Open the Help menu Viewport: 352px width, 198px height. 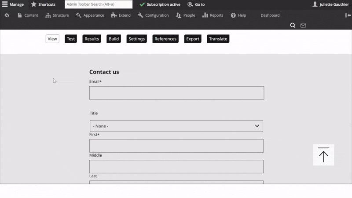238,15
